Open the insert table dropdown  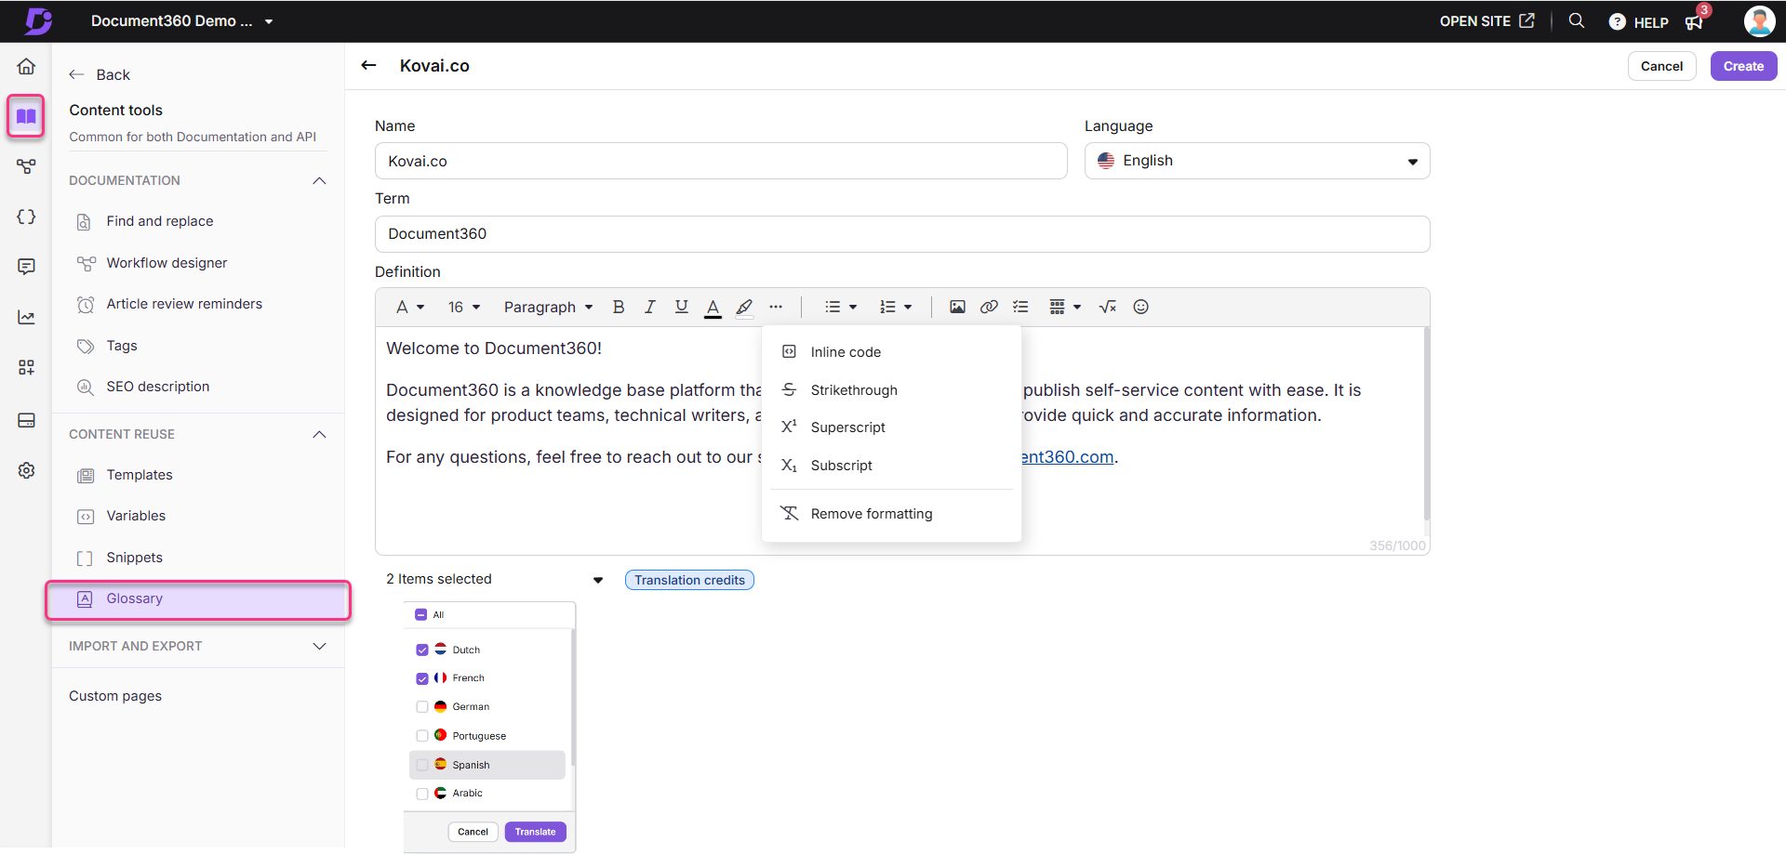(1065, 307)
